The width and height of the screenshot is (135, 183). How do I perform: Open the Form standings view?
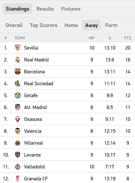111,25
